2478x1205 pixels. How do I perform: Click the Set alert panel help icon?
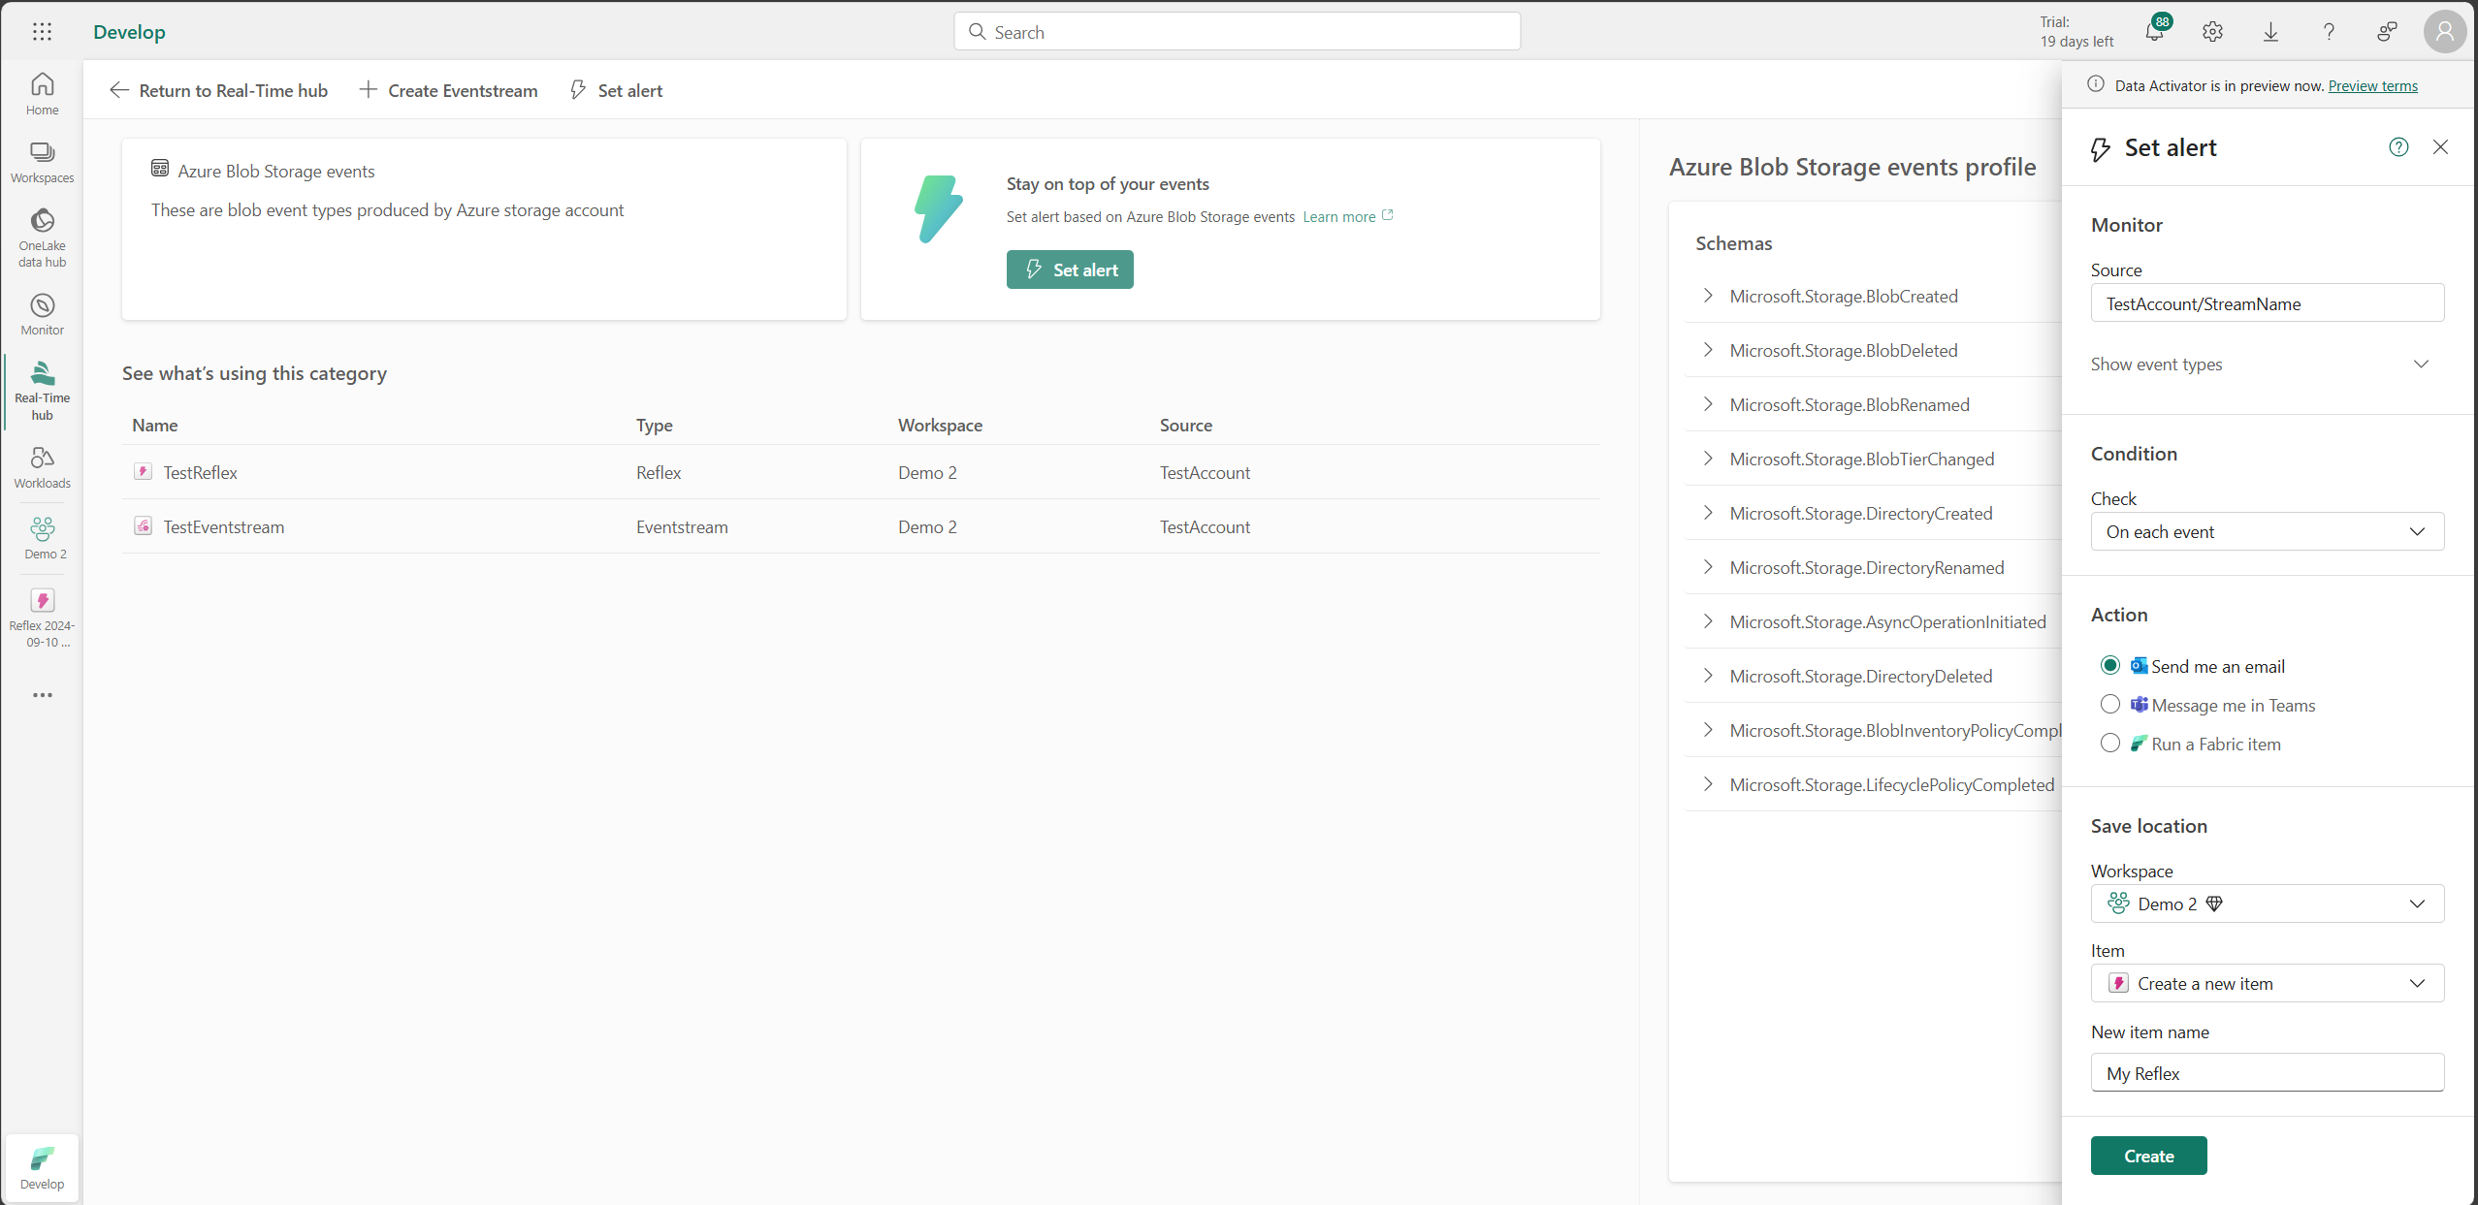tap(2398, 147)
